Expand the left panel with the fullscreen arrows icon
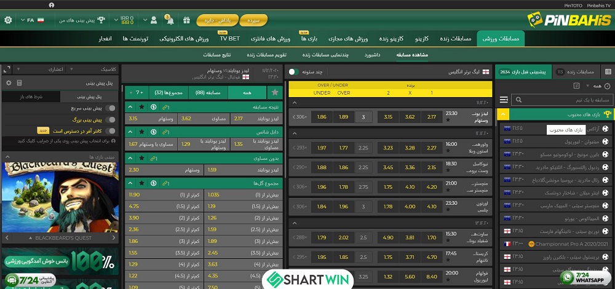 [x=7, y=69]
